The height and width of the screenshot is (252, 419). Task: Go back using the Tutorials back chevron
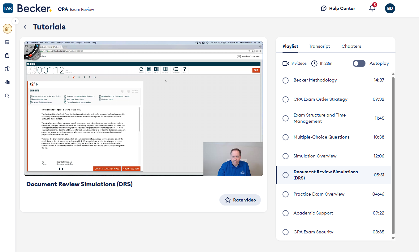pyautogui.click(x=25, y=27)
